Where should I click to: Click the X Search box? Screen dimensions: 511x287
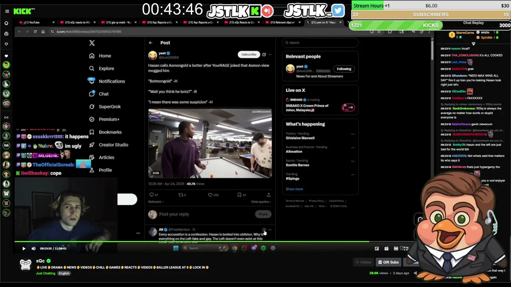click(321, 43)
